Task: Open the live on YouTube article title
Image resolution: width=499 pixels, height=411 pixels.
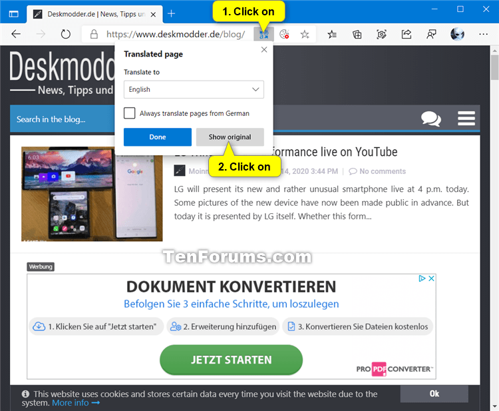Action: point(335,152)
